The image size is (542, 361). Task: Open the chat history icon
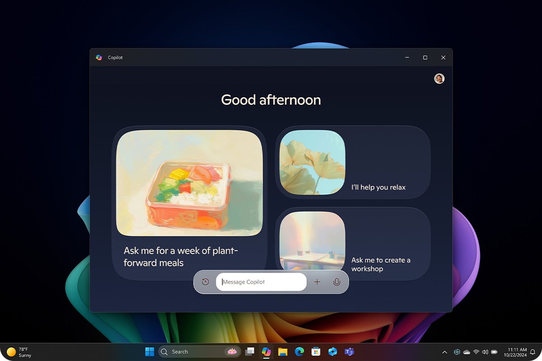click(x=206, y=282)
